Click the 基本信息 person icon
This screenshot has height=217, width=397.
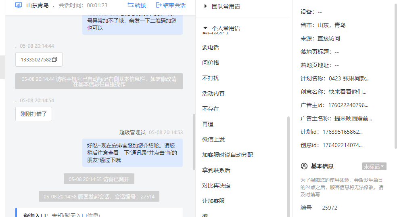click(304, 166)
